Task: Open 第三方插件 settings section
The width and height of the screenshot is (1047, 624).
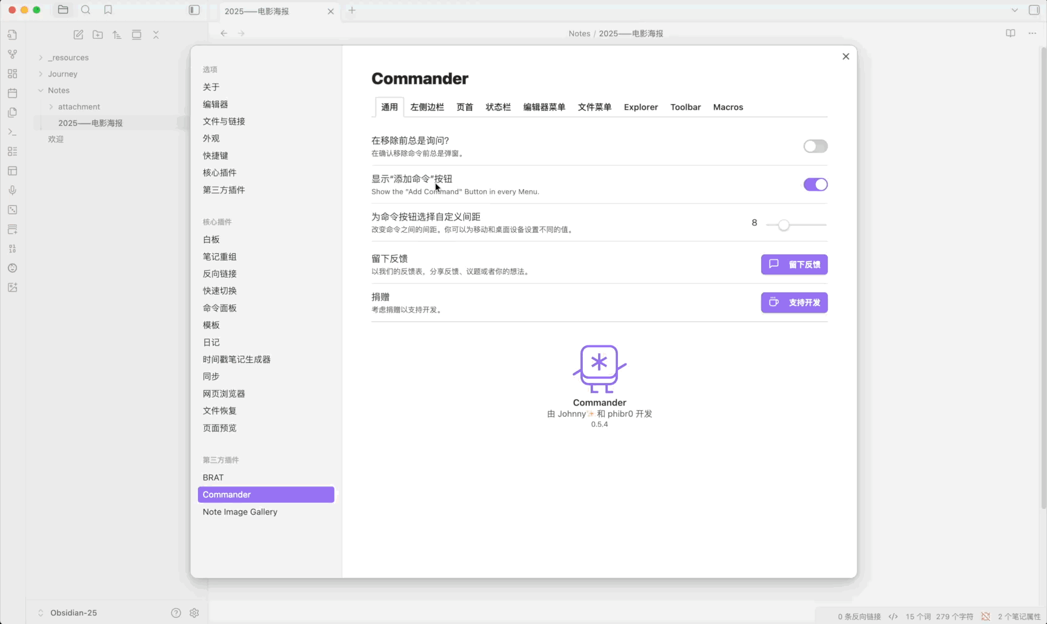Action: [x=265, y=190]
